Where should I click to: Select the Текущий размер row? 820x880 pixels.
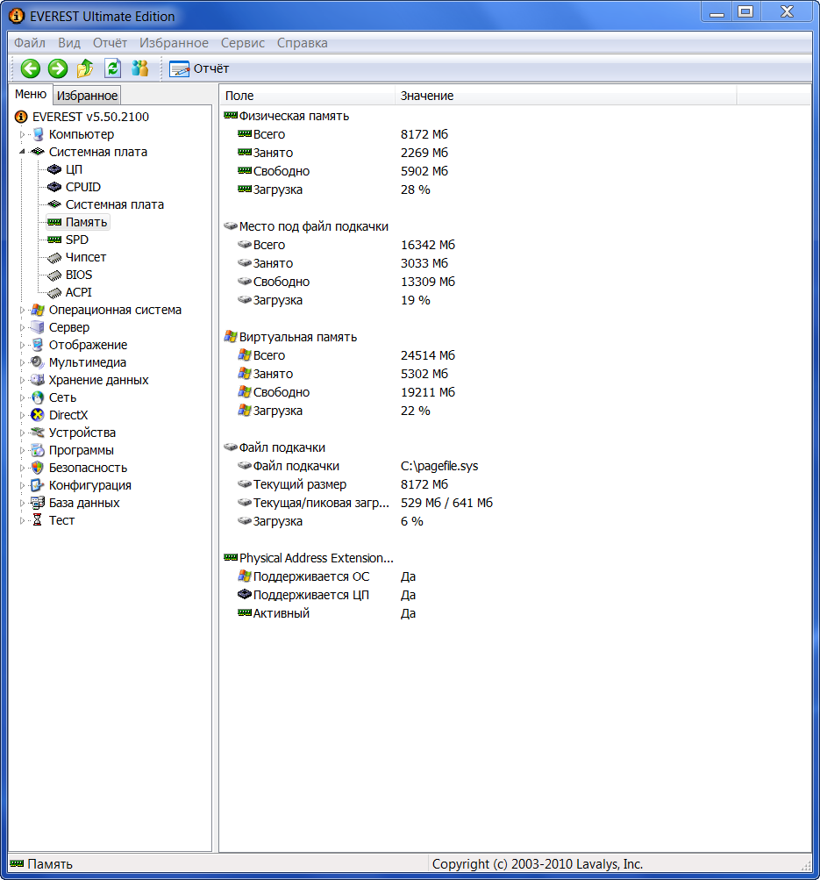342,484
